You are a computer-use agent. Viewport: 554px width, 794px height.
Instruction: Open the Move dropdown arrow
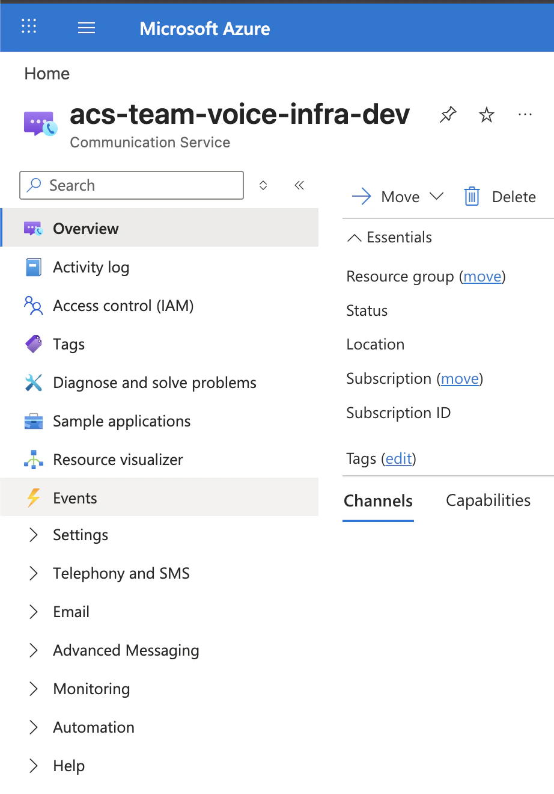[x=437, y=197]
